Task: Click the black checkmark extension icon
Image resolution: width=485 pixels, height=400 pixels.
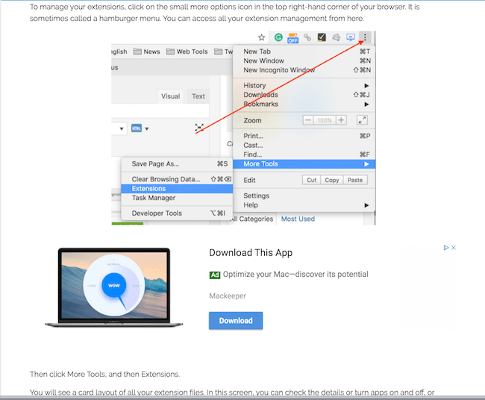Action: click(321, 37)
